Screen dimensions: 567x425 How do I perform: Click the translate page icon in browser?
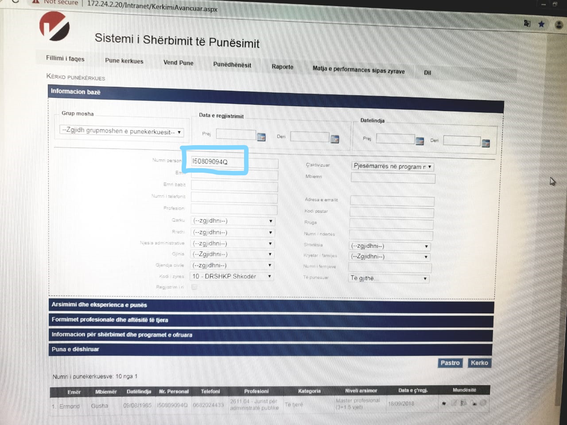point(527,23)
